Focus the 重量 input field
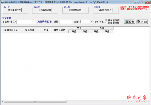151x105 pixels. [x=66, y=22]
